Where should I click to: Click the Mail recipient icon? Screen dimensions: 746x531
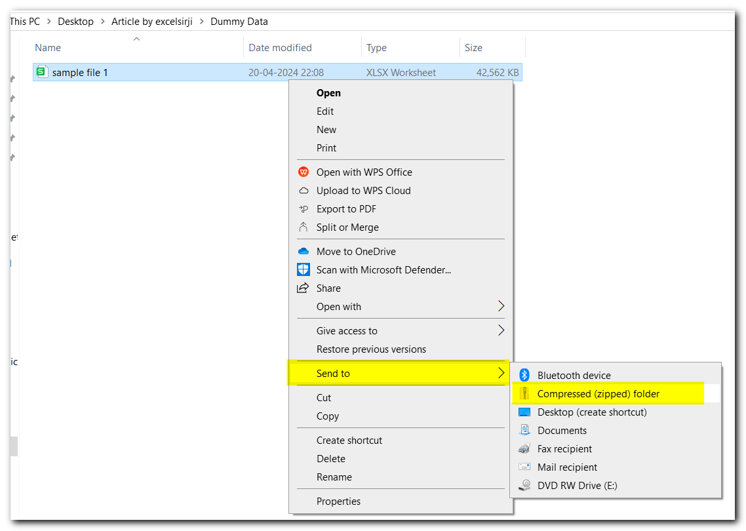tap(524, 467)
